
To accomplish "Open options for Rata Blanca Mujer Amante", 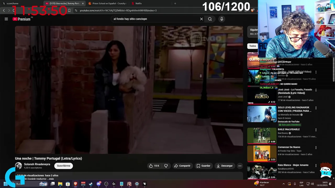I will pyautogui.click(x=316, y=166).
